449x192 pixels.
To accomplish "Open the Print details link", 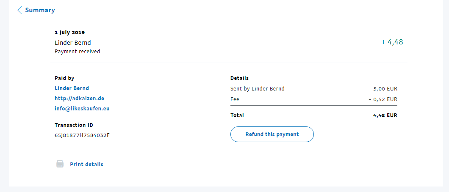I will [x=86, y=165].
